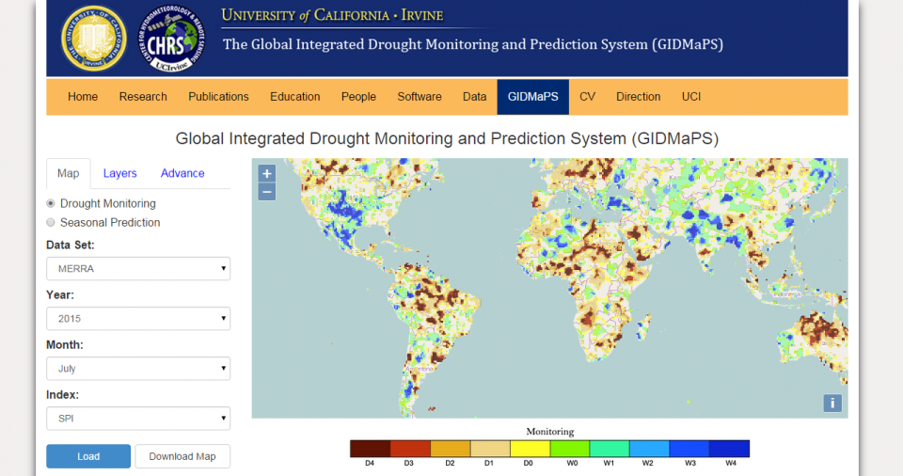Go to Home in the navigation bar
The image size is (903, 476).
[83, 97]
